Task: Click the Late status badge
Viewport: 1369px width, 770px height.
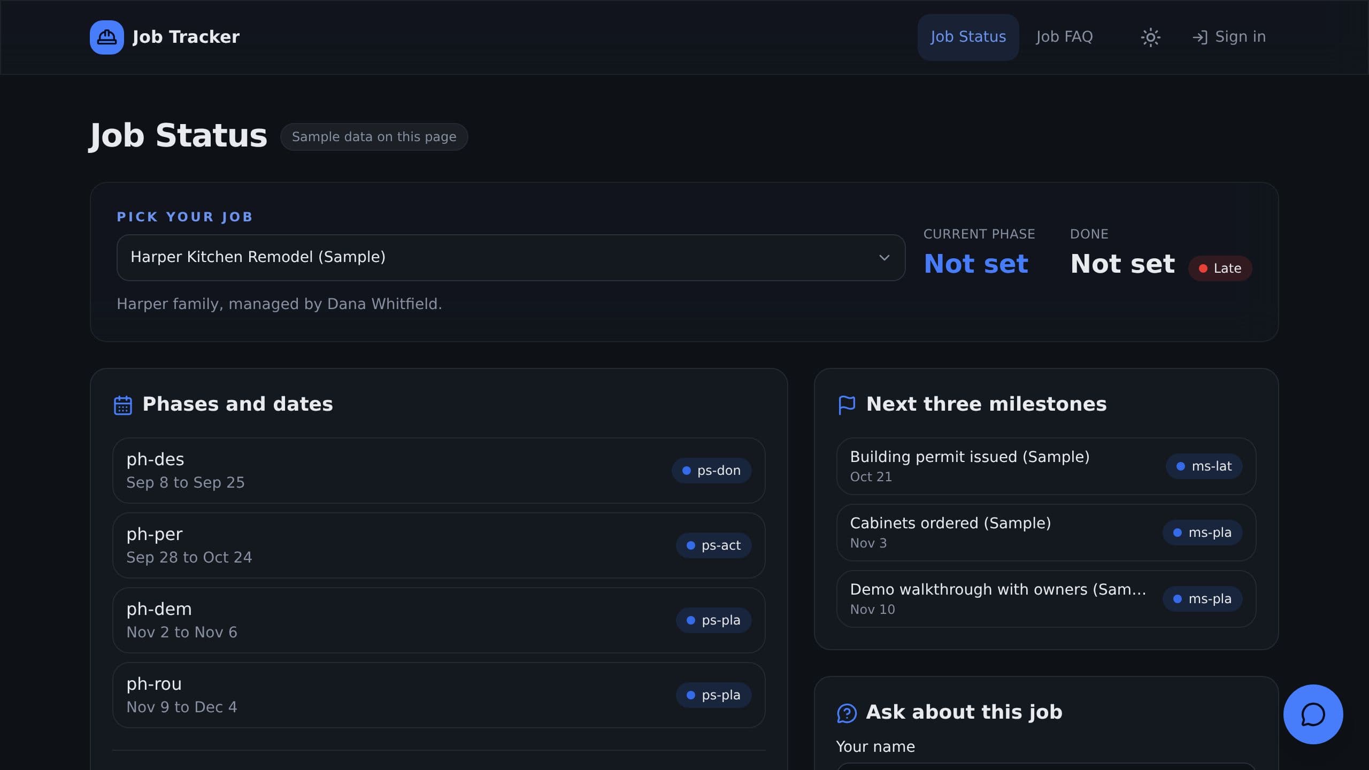Action: tap(1220, 268)
